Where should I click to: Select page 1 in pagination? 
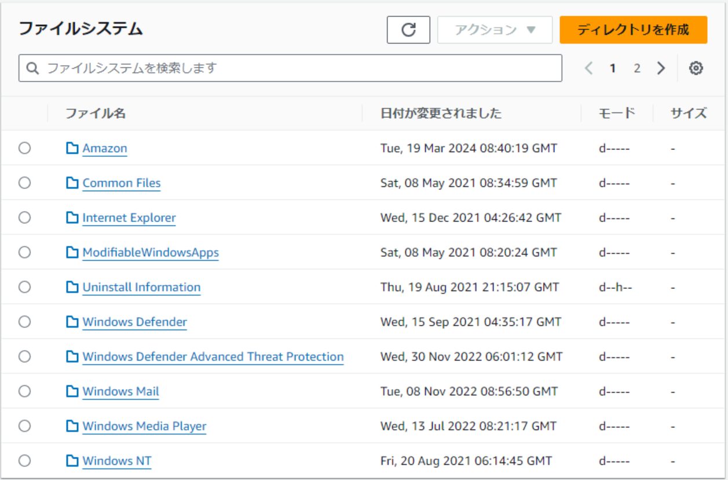pyautogui.click(x=612, y=68)
